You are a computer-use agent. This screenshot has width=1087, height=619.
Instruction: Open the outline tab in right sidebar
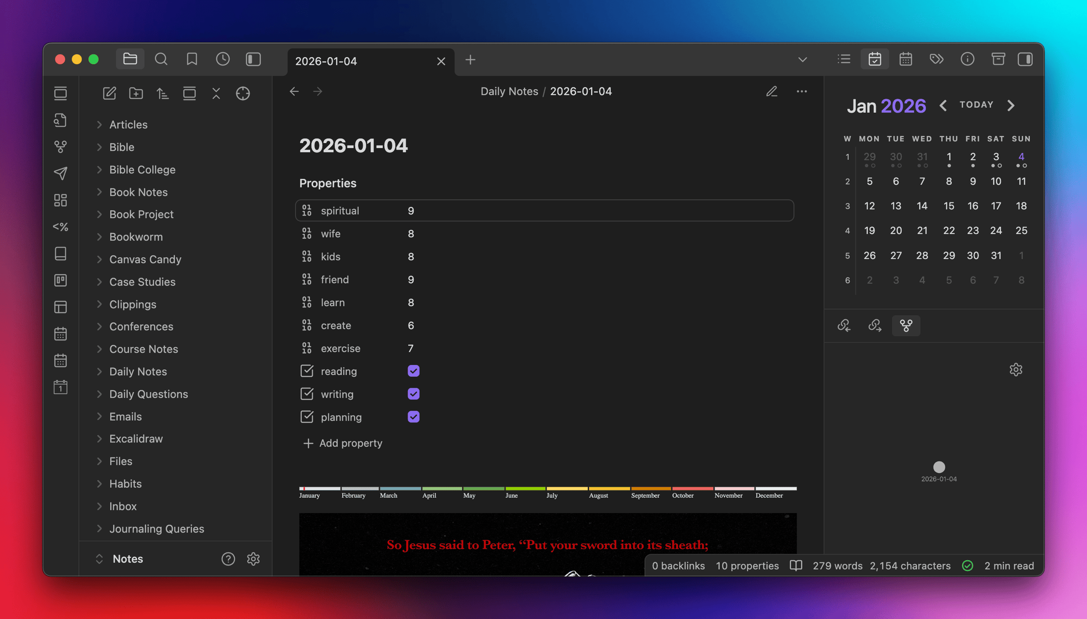pyautogui.click(x=844, y=59)
